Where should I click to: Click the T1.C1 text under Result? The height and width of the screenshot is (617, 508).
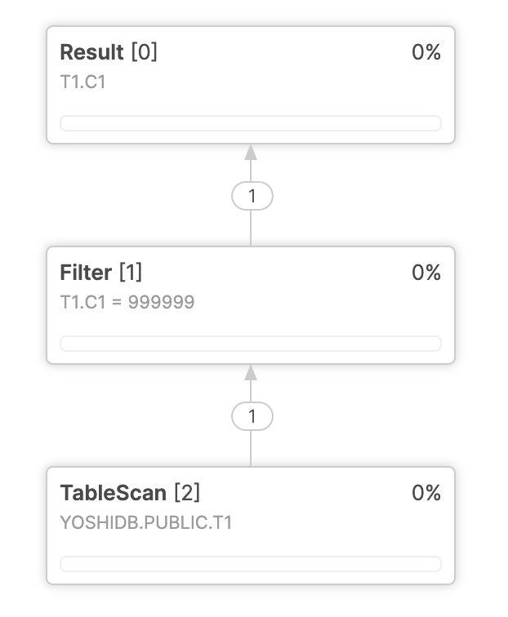82,82
